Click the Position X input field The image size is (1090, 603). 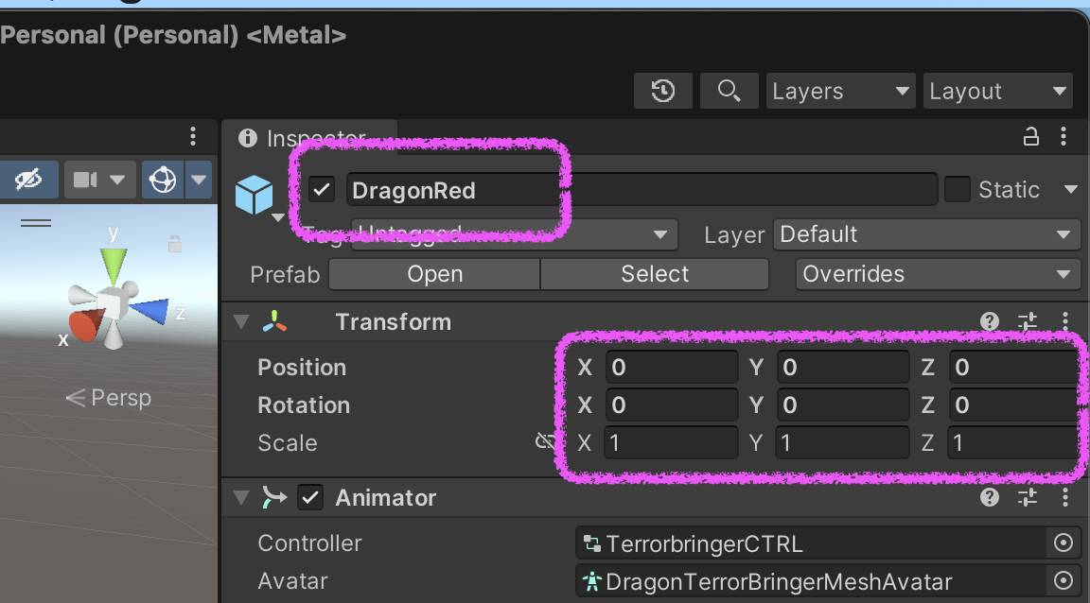click(671, 367)
